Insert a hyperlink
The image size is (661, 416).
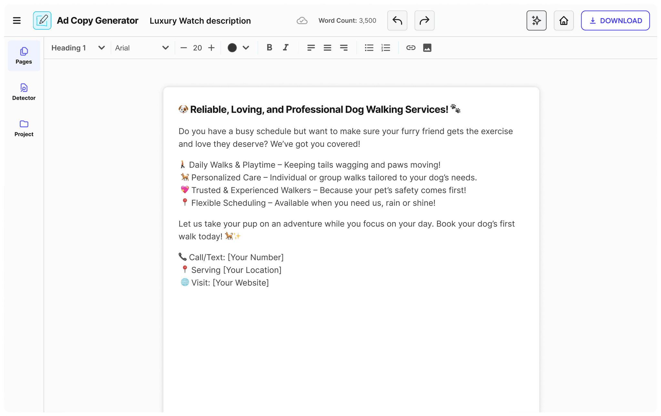[411, 48]
